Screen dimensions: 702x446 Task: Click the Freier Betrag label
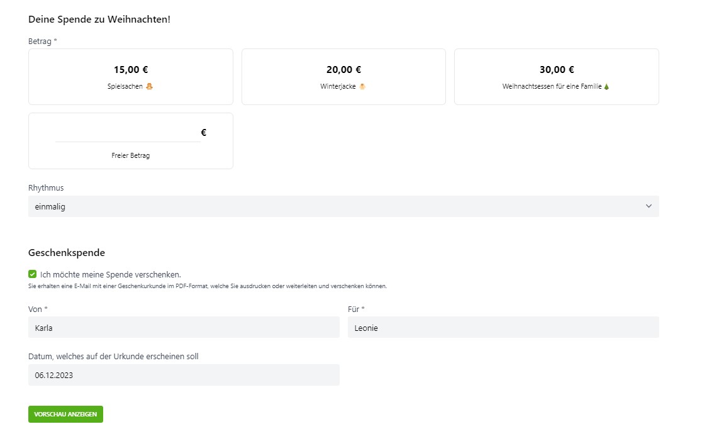coord(130,155)
